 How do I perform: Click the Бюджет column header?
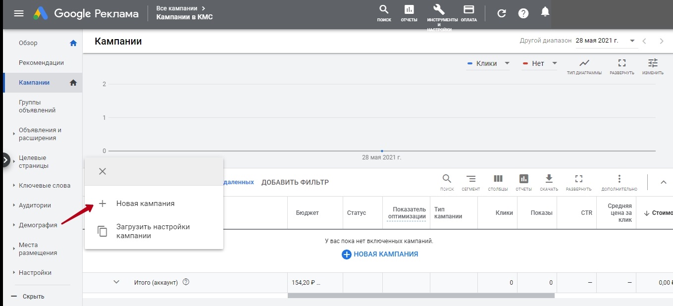pos(308,213)
